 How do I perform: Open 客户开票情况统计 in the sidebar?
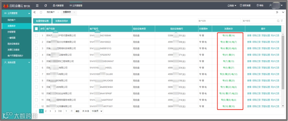coord(15,55)
